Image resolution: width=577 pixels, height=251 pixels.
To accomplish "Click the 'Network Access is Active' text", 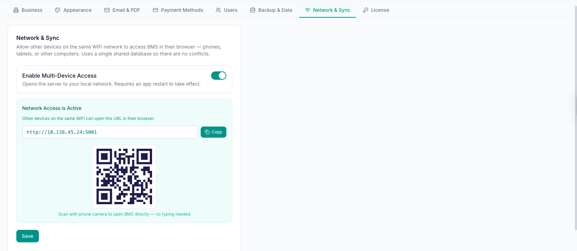I will click(x=52, y=108).
